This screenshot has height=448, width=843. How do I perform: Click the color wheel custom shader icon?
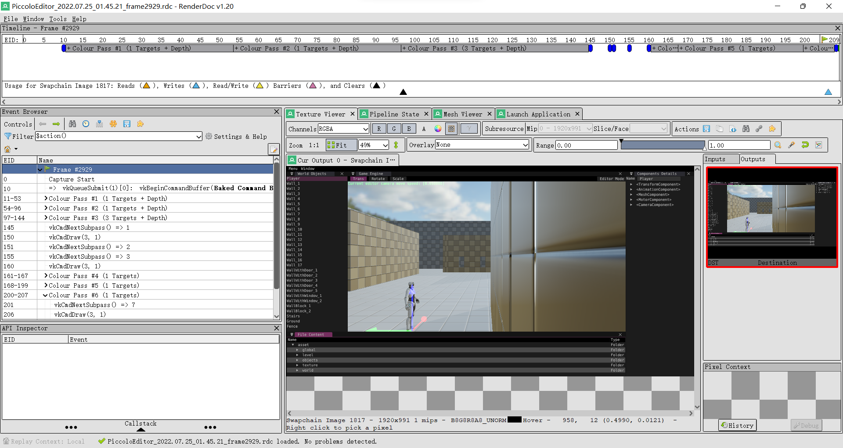pyautogui.click(x=438, y=129)
